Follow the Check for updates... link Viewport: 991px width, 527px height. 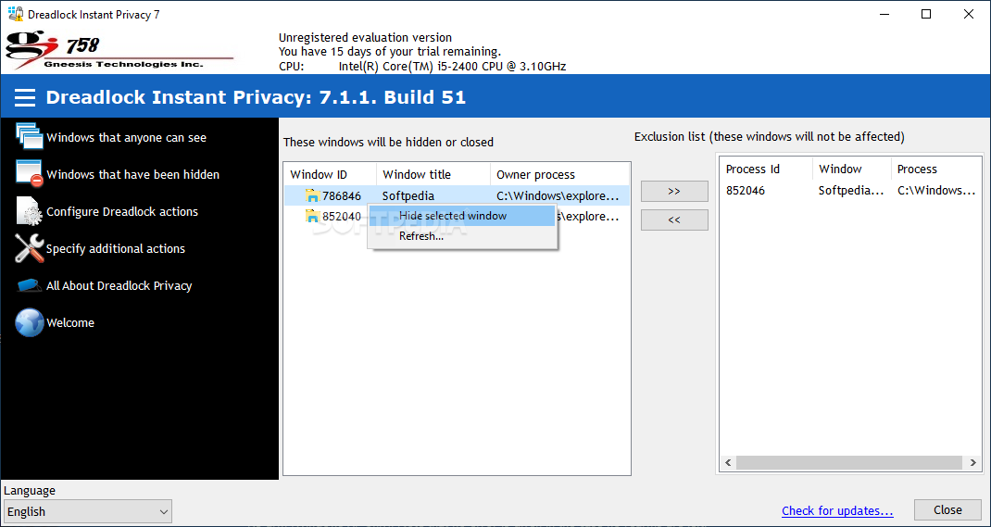[837, 510]
